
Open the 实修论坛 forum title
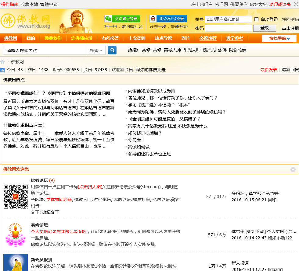click(39, 225)
